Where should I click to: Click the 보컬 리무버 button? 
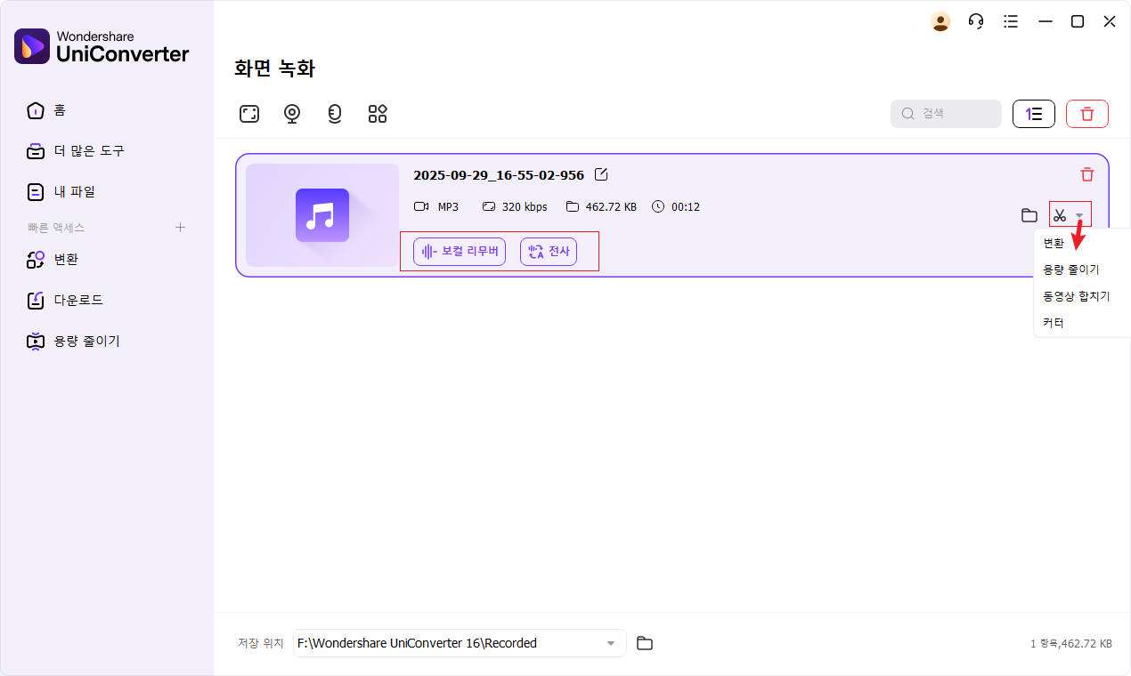click(x=460, y=252)
